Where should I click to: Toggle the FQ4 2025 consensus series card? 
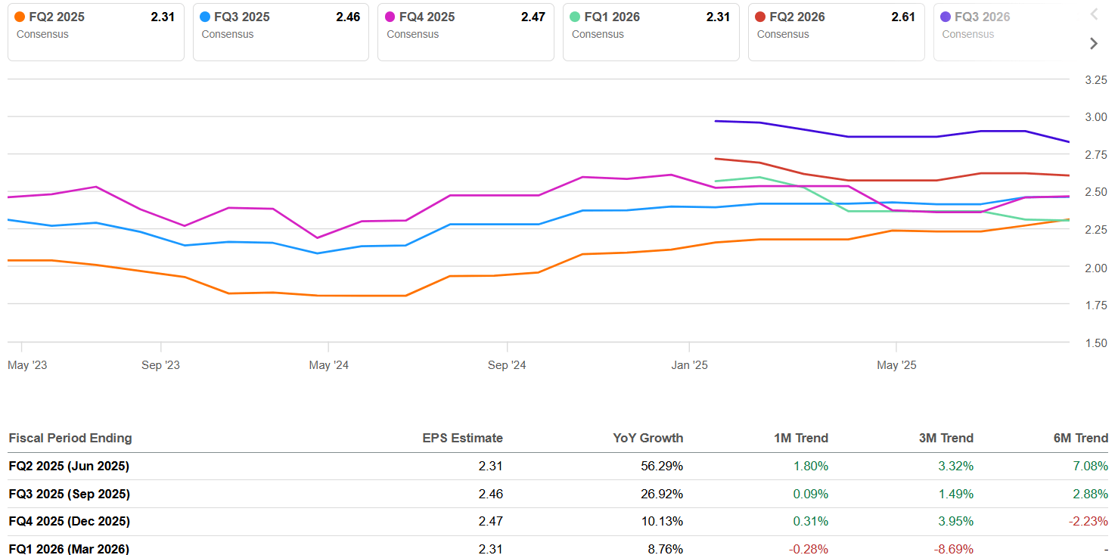pos(466,30)
